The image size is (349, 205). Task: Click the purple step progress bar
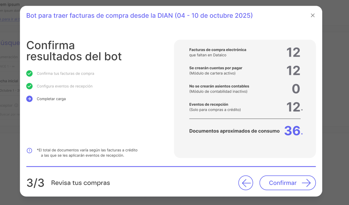[171, 167]
